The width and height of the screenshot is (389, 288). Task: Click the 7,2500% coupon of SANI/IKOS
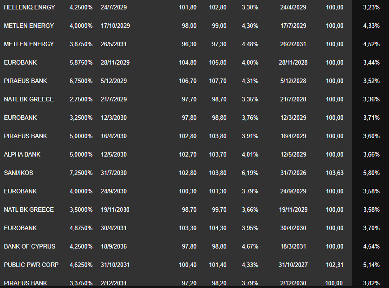coord(81,173)
